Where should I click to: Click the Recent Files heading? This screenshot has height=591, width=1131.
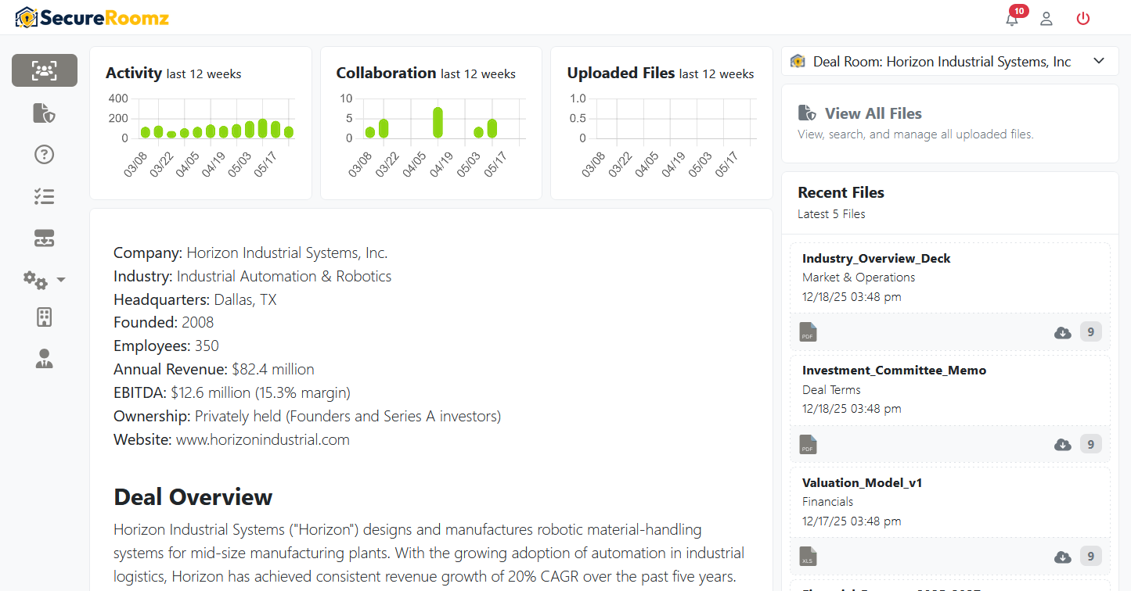click(x=841, y=192)
